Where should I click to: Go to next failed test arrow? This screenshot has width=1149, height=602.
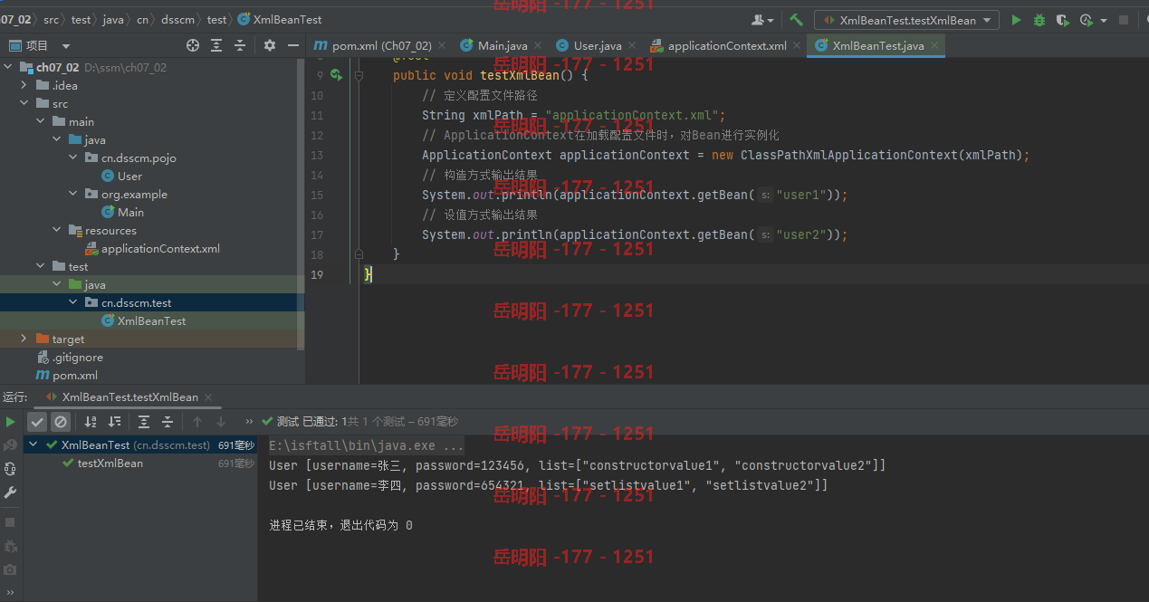(x=221, y=422)
